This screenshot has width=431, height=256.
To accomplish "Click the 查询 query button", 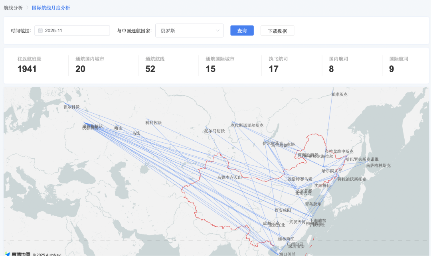I will click(x=242, y=30).
